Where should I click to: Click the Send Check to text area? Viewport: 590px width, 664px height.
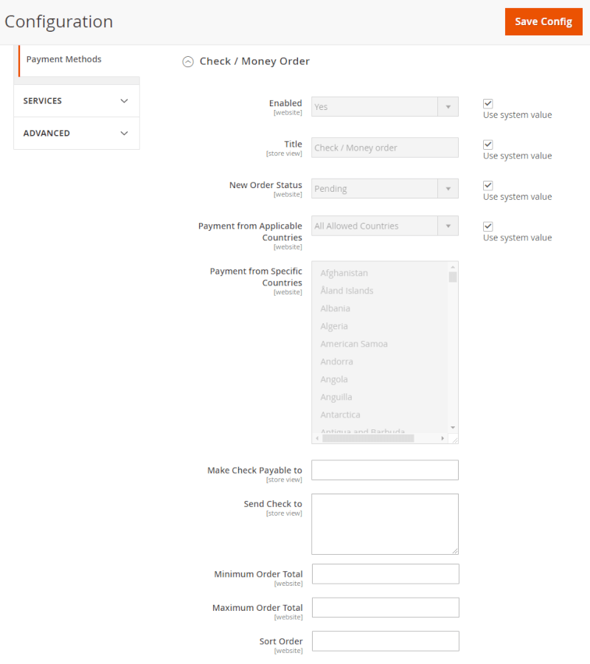point(384,524)
